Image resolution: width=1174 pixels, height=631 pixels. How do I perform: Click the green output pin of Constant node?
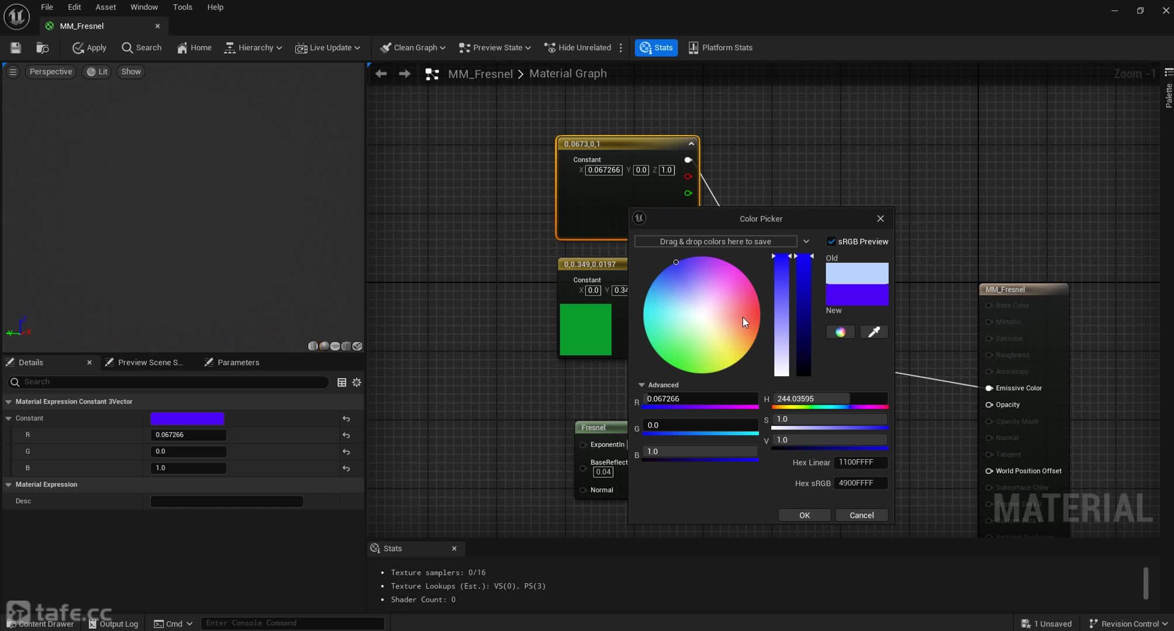(688, 193)
